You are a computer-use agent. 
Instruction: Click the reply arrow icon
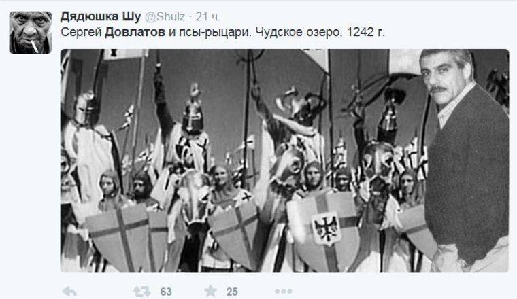tap(69, 292)
